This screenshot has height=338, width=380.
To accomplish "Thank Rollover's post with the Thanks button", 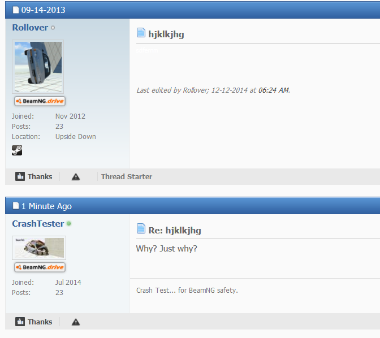I will pyautogui.click(x=34, y=176).
